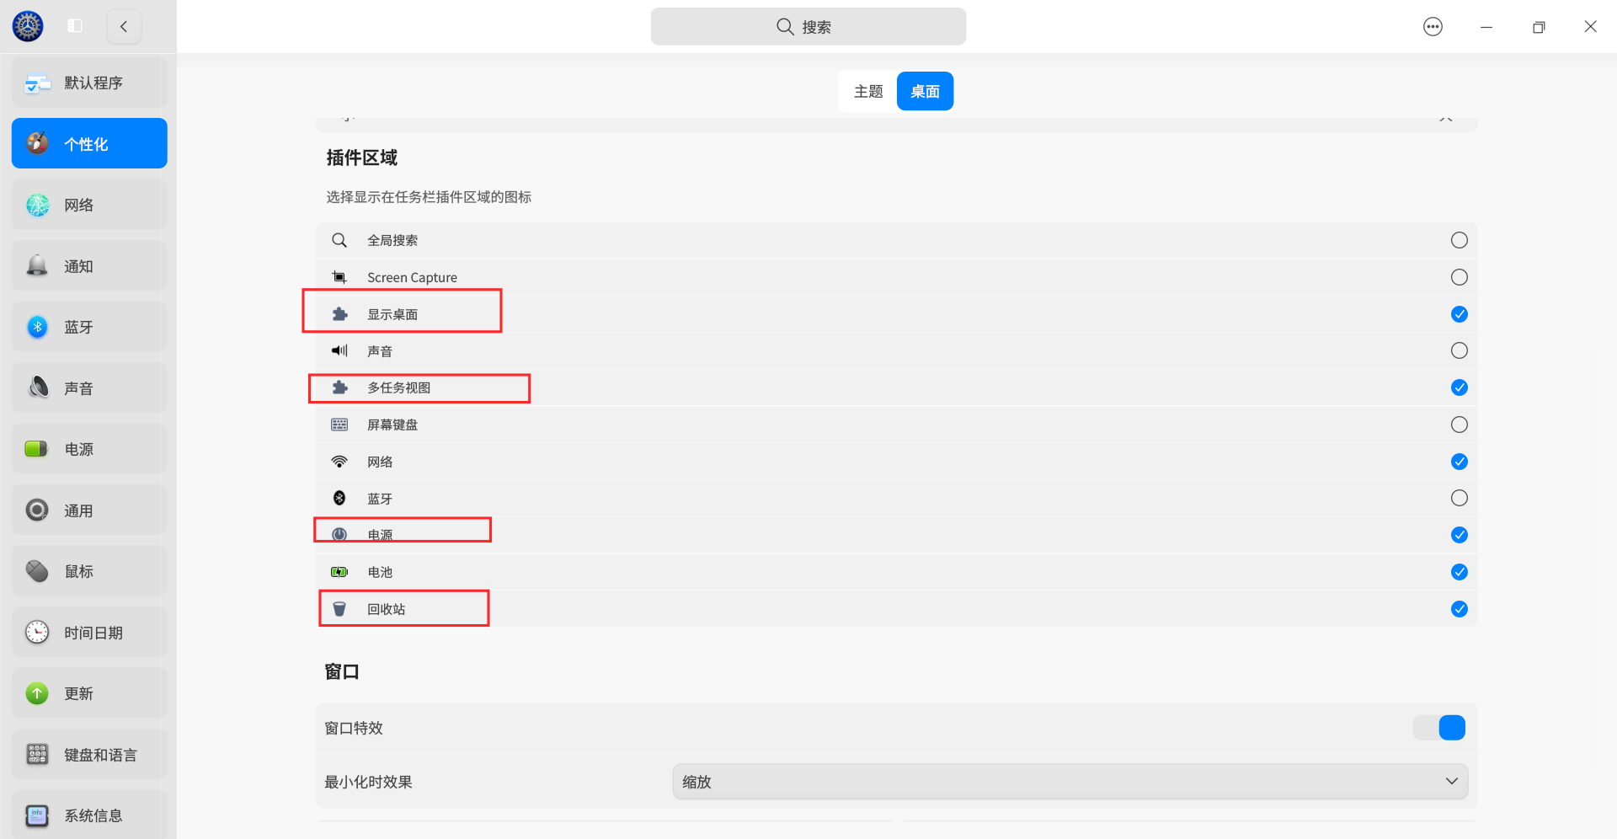
Task: Click the On-screen Keyboard (屏幕键盘) row icon
Action: click(339, 425)
